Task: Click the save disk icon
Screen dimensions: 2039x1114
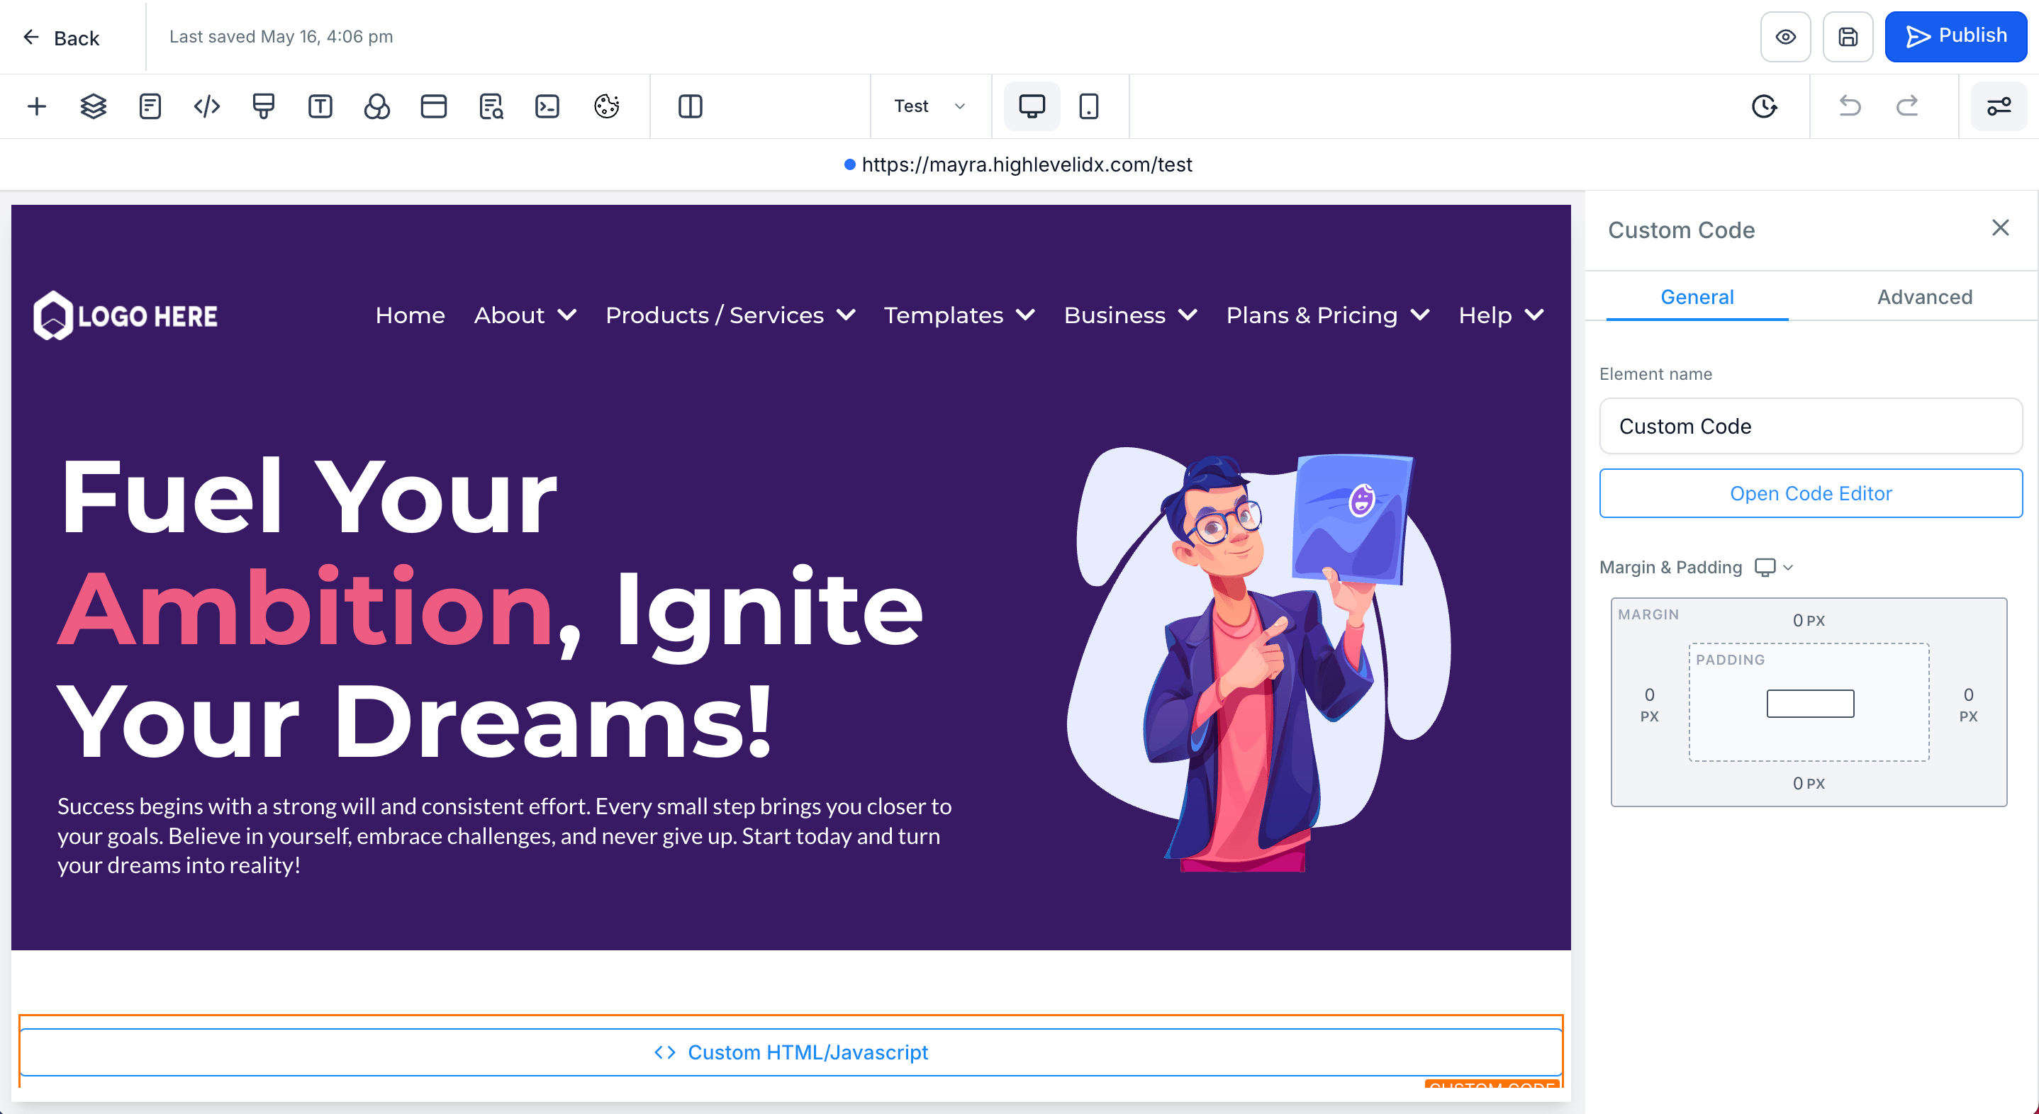Action: (x=1848, y=36)
